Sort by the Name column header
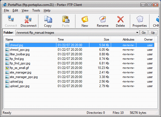161x117 pixels. [x=30, y=40]
